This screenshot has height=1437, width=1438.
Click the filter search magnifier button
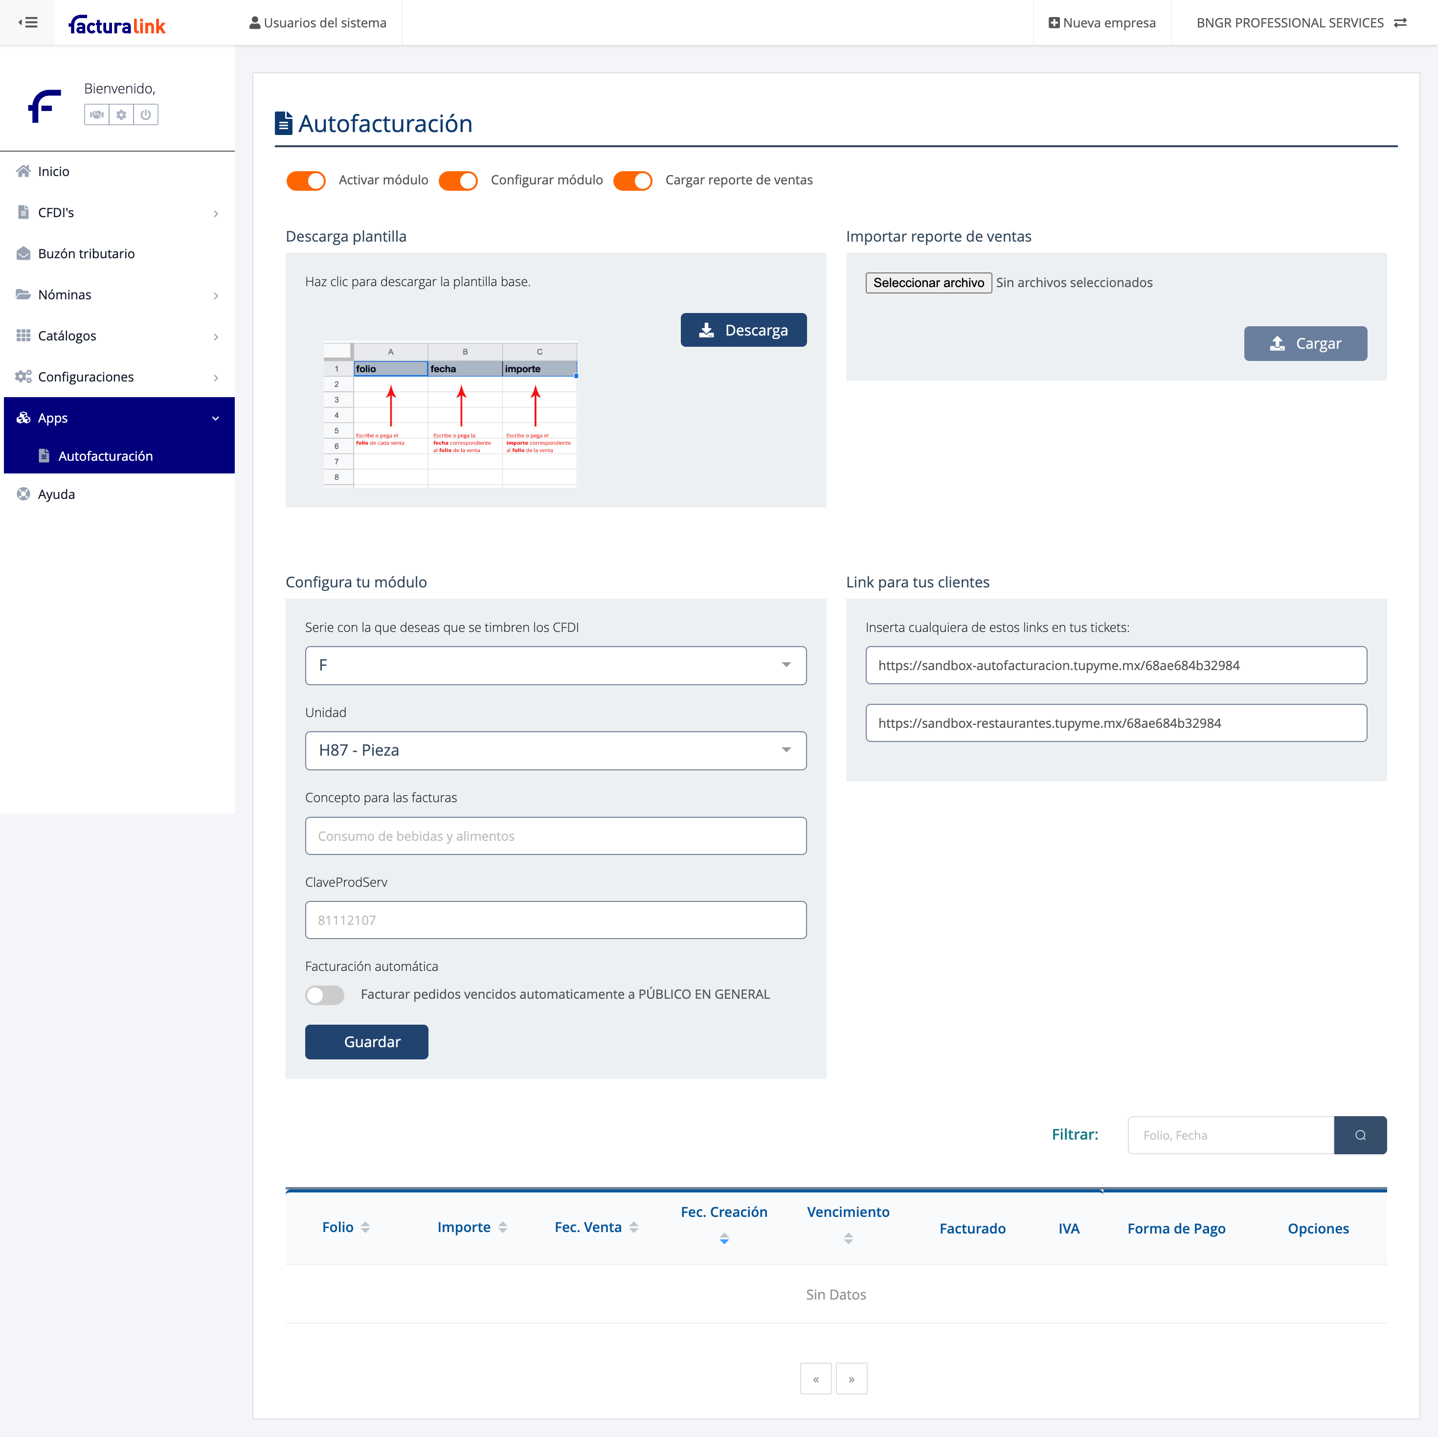[x=1360, y=1135]
